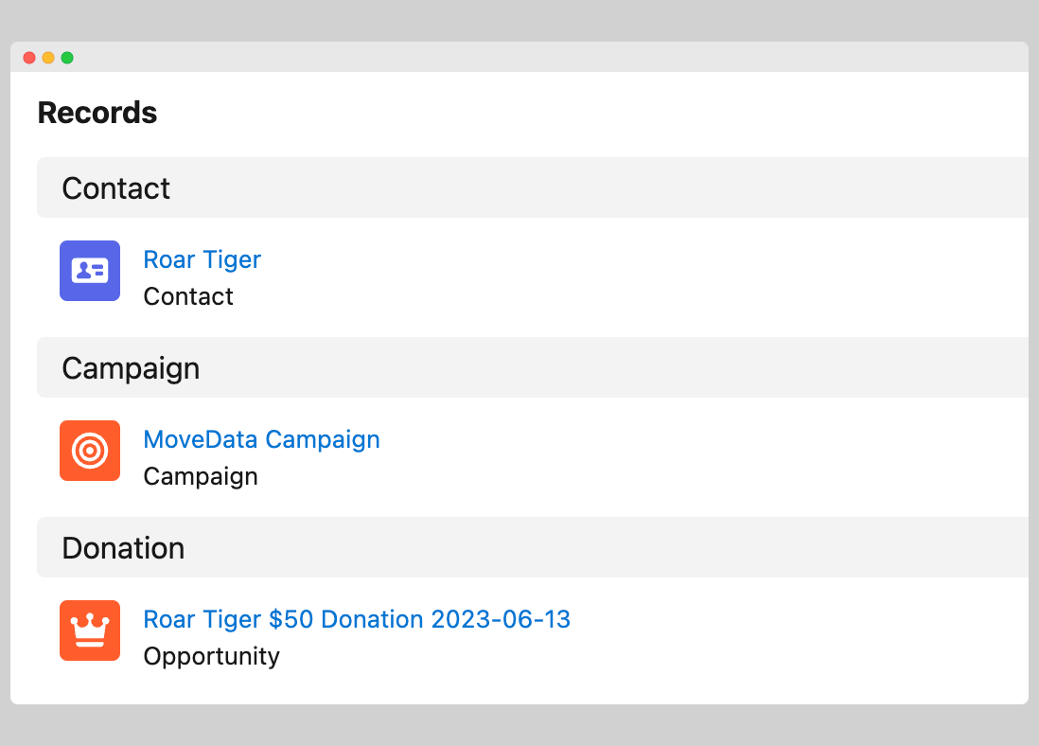Close the Records window with red button
Image resolution: width=1039 pixels, height=746 pixels.
(x=29, y=58)
